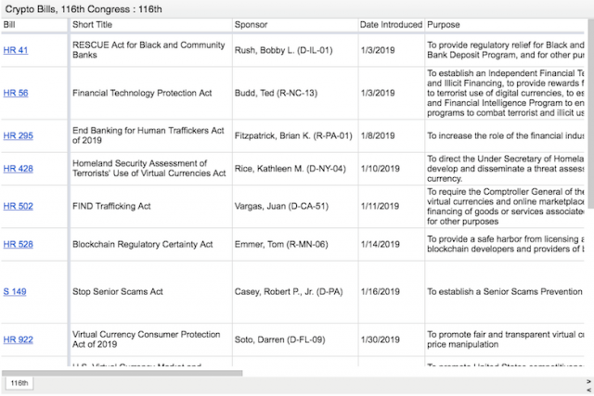Select 'Homeland Security Assessment of Terrorists' Use' cell
Image resolution: width=594 pixels, height=396 pixels.
pyautogui.click(x=150, y=169)
